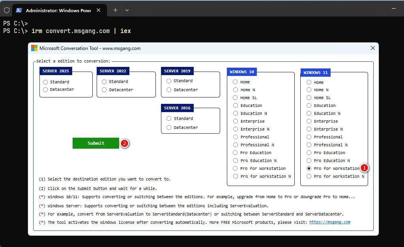The image size is (404, 247).
Task: Switch to Administrator: Windows PowerShell tab
Action: (58, 11)
